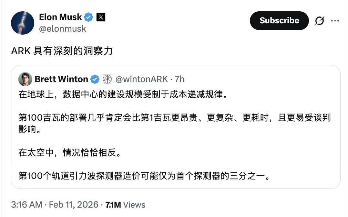This screenshot has height=217, width=348.
Task: Click Elon Musk's profile avatar
Action: click(23, 23)
